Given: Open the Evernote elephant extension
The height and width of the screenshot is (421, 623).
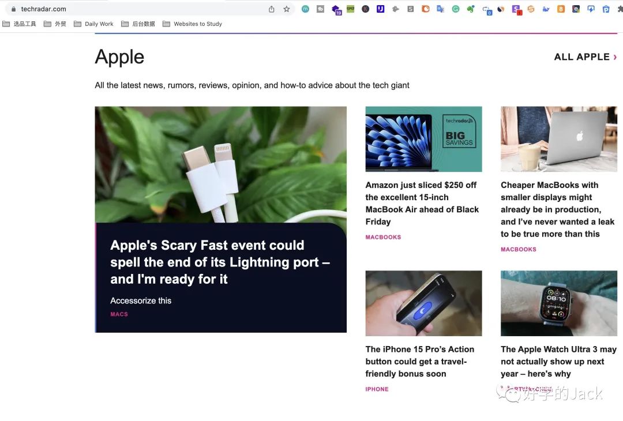Looking at the screenshot, I should (x=471, y=9).
